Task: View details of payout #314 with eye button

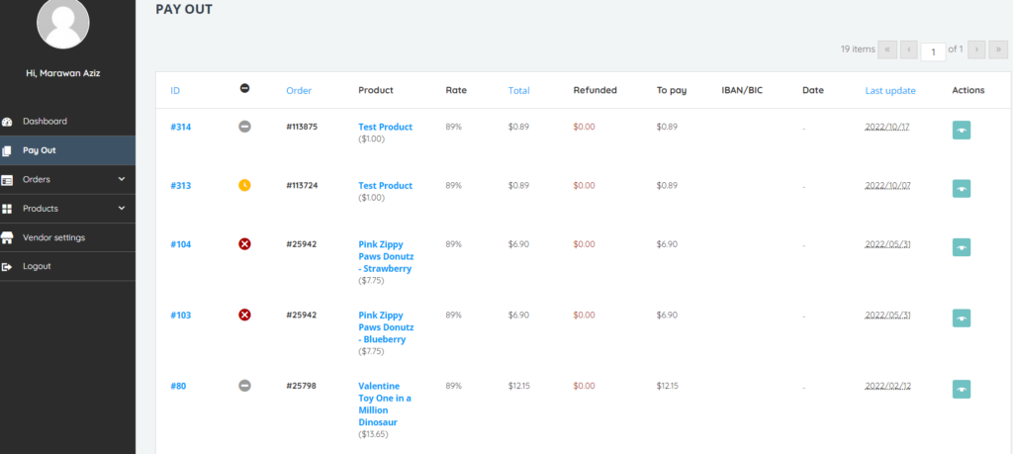Action: coord(962,130)
